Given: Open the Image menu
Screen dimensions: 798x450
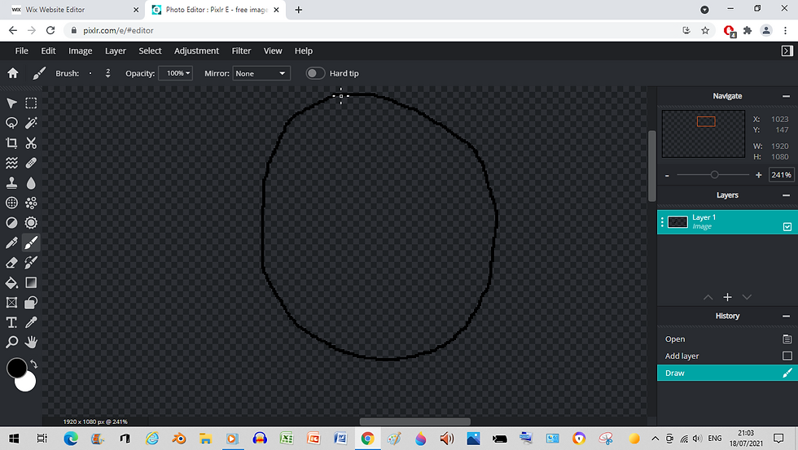Looking at the screenshot, I should coord(81,50).
